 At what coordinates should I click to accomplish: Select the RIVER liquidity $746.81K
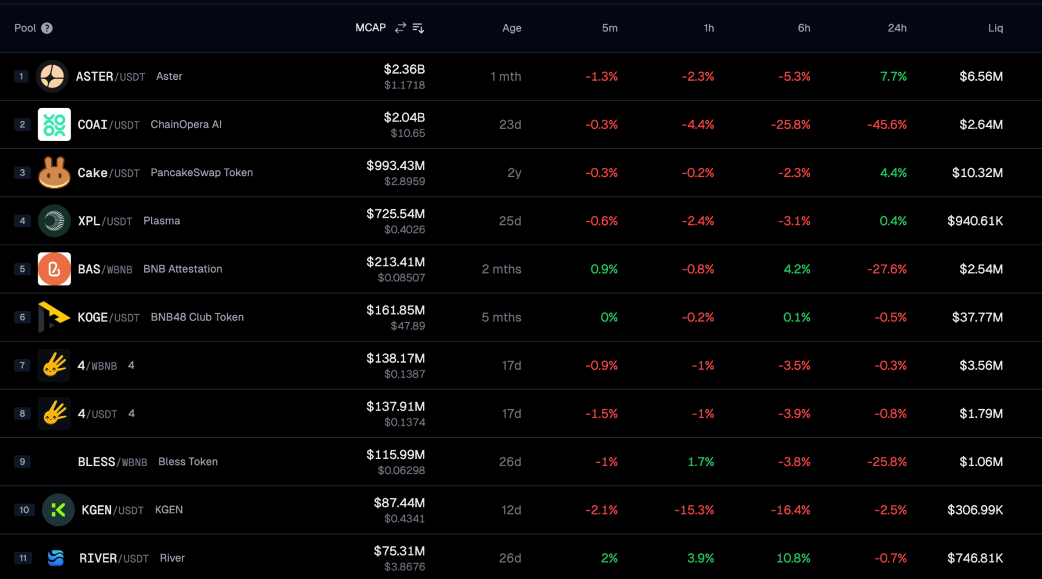(975, 558)
